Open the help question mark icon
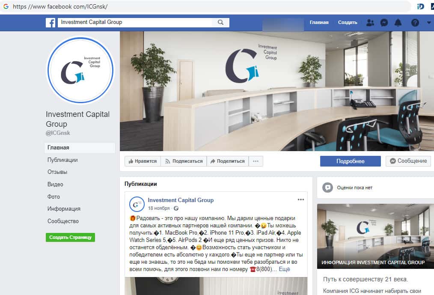This screenshot has width=434, height=295. pos(415,23)
